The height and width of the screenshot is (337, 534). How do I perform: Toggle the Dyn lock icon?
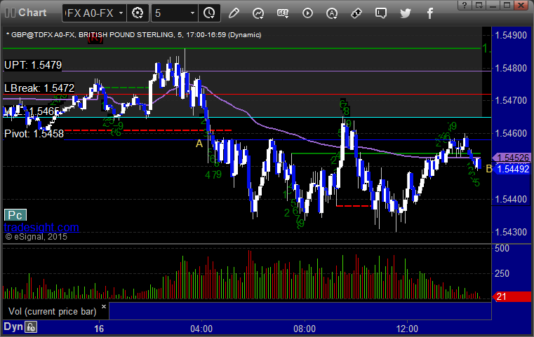(31, 327)
